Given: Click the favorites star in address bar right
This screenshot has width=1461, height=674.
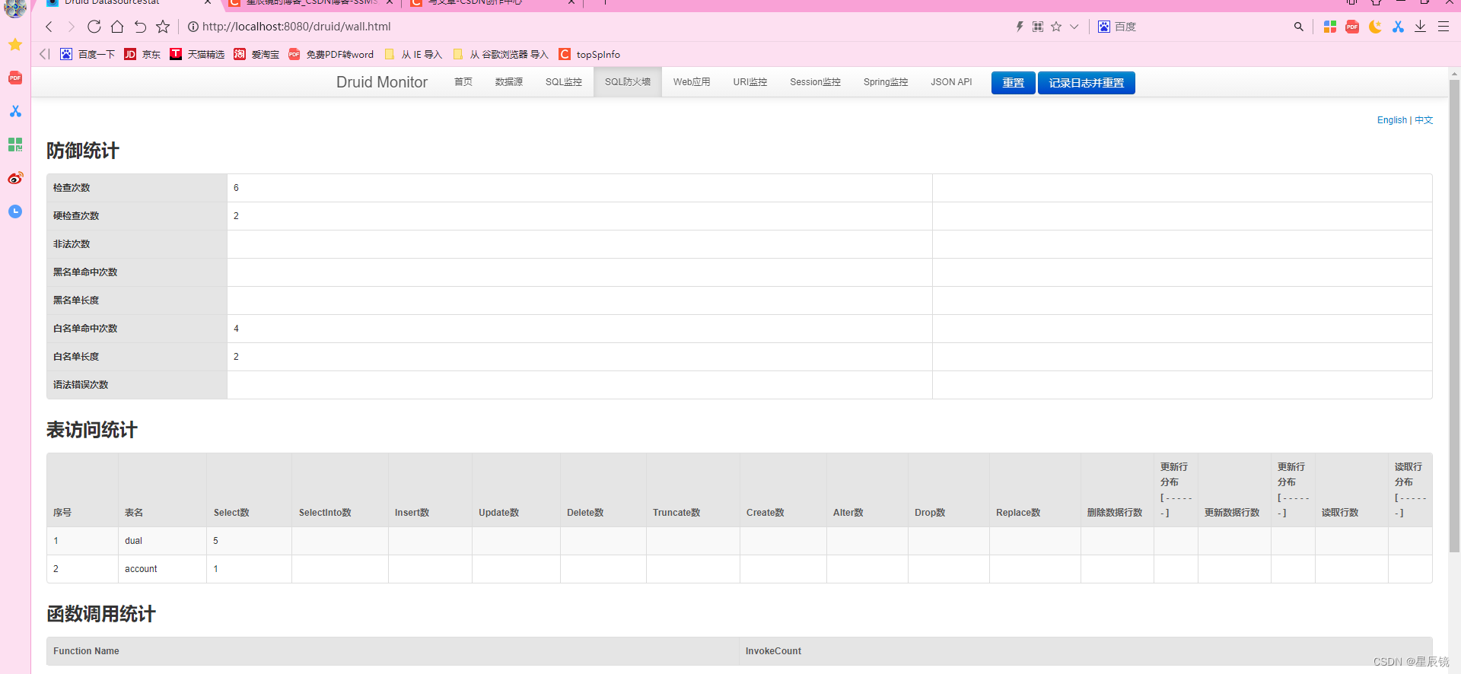Looking at the screenshot, I should [1056, 27].
